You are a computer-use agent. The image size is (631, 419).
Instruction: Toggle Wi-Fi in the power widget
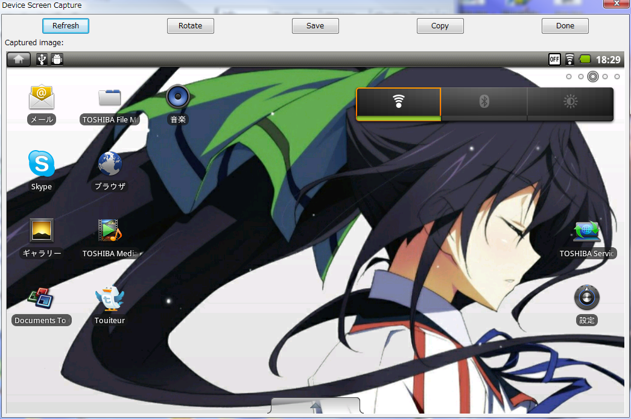click(398, 104)
